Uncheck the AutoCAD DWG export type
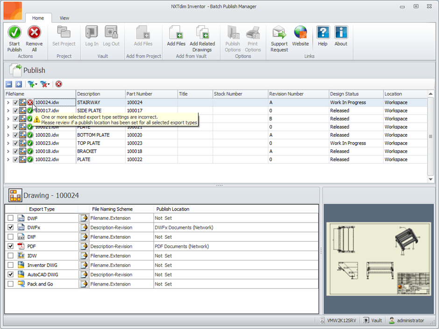Screen dimensions: 439x329 [11, 274]
